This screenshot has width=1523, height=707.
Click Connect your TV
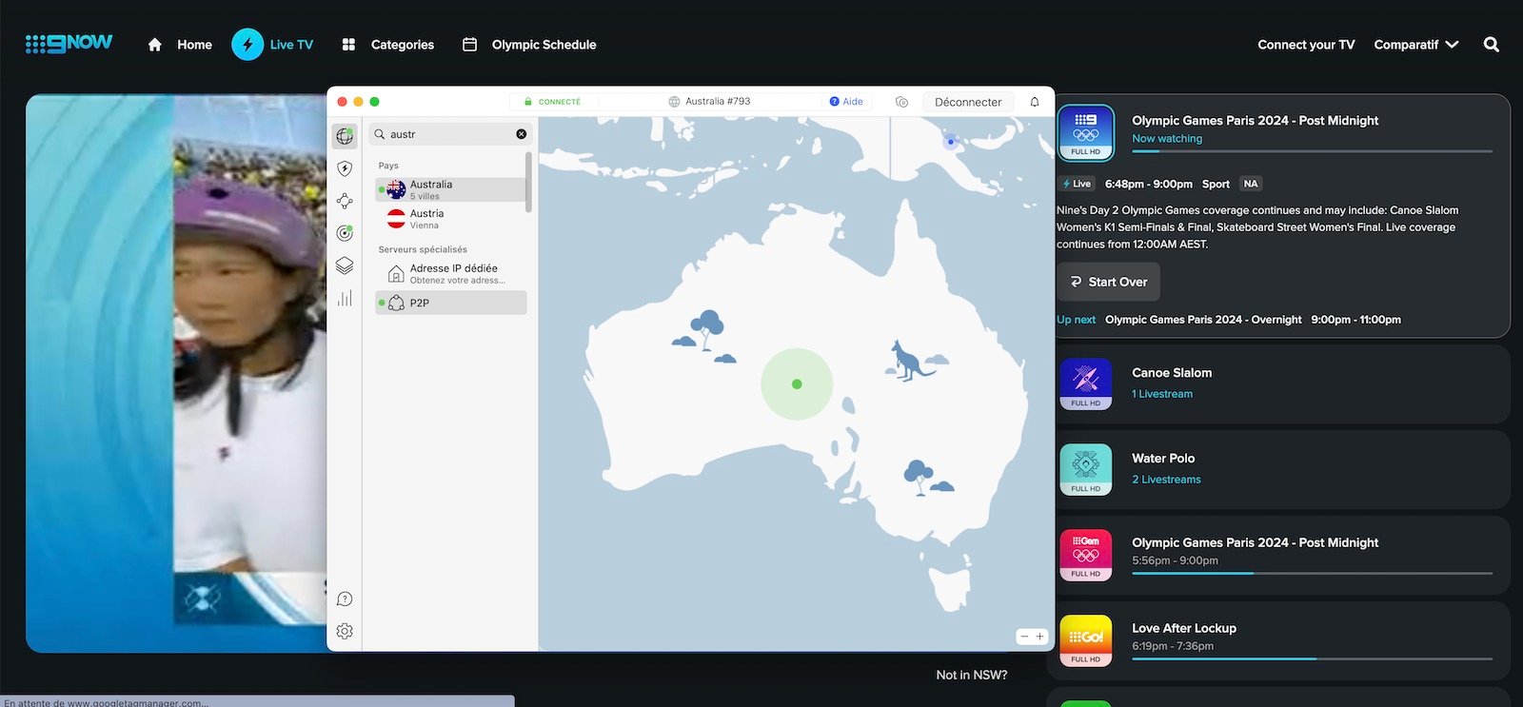1306,45
